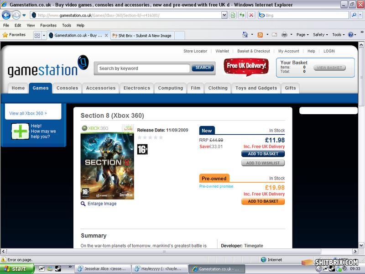Switch to the Shit Brix Submit tab
365x274 pixels.
pos(142,36)
